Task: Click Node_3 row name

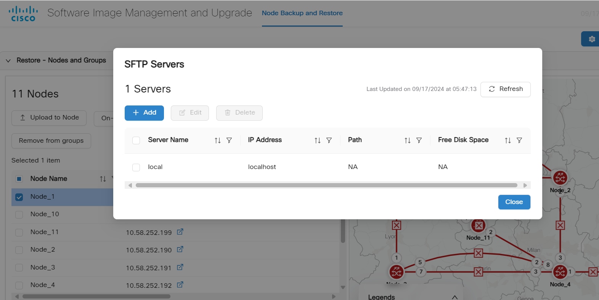Action: [x=43, y=267]
